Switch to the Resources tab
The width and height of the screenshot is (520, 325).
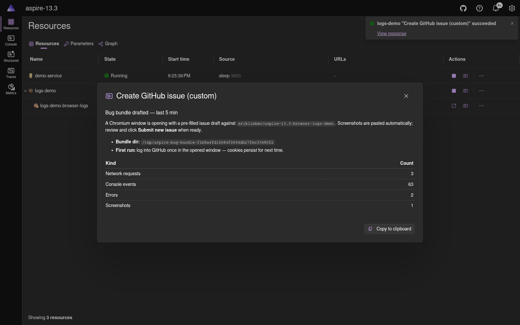pos(44,44)
